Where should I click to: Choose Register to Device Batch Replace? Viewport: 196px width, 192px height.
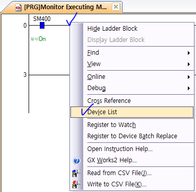pyautogui.click(x=132, y=136)
